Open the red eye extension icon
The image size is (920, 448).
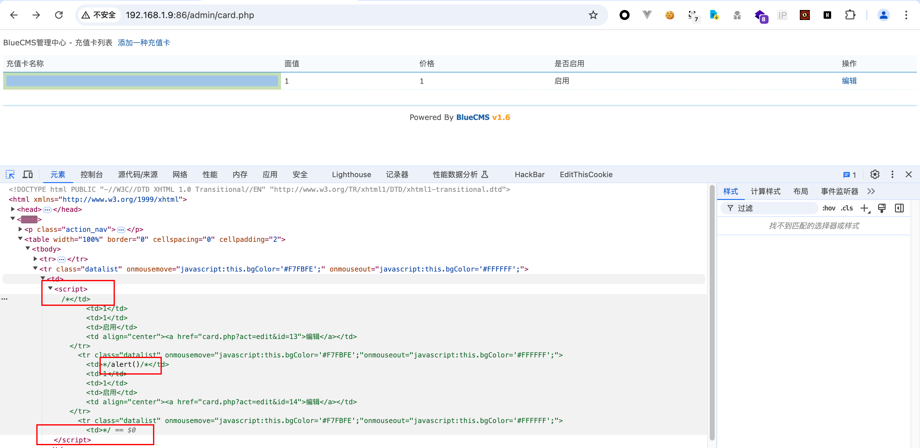pos(805,15)
